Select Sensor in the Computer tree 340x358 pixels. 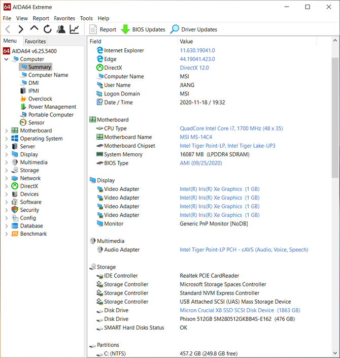36,122
